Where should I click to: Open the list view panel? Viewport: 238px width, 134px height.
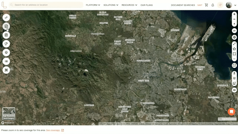point(6,61)
